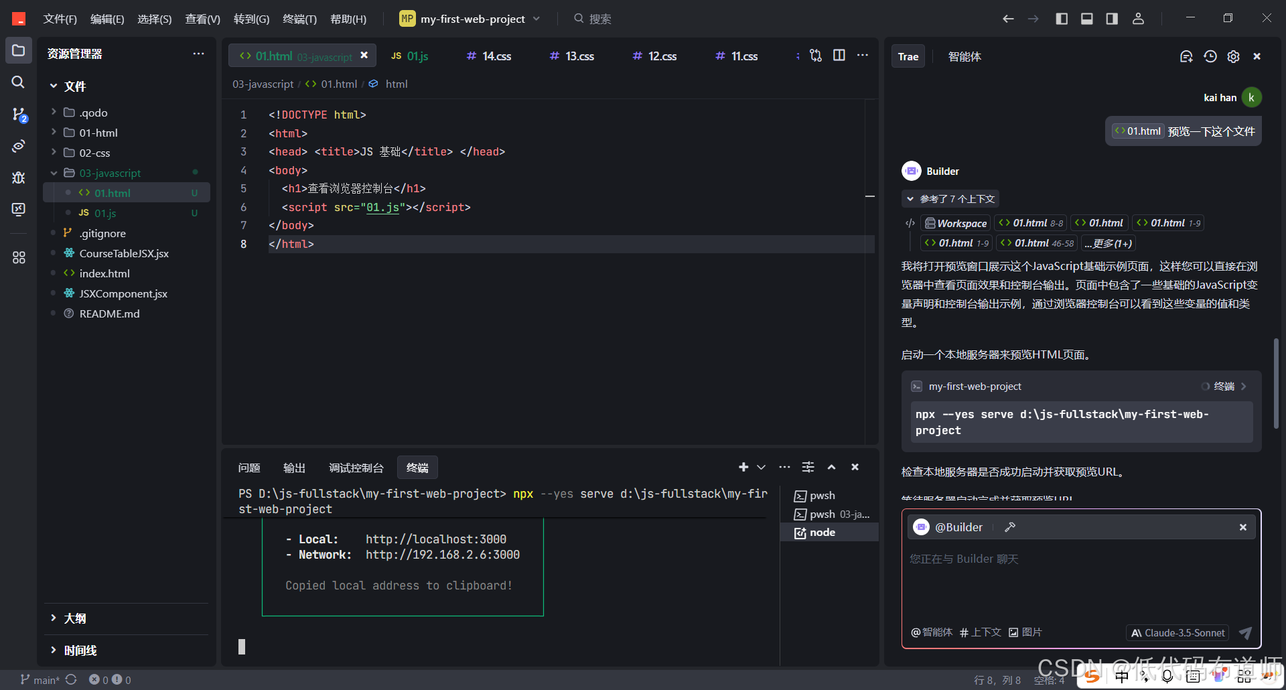Image resolution: width=1286 pixels, height=690 pixels.
Task: Mention an agent with @智能体 button
Action: pyautogui.click(x=932, y=632)
